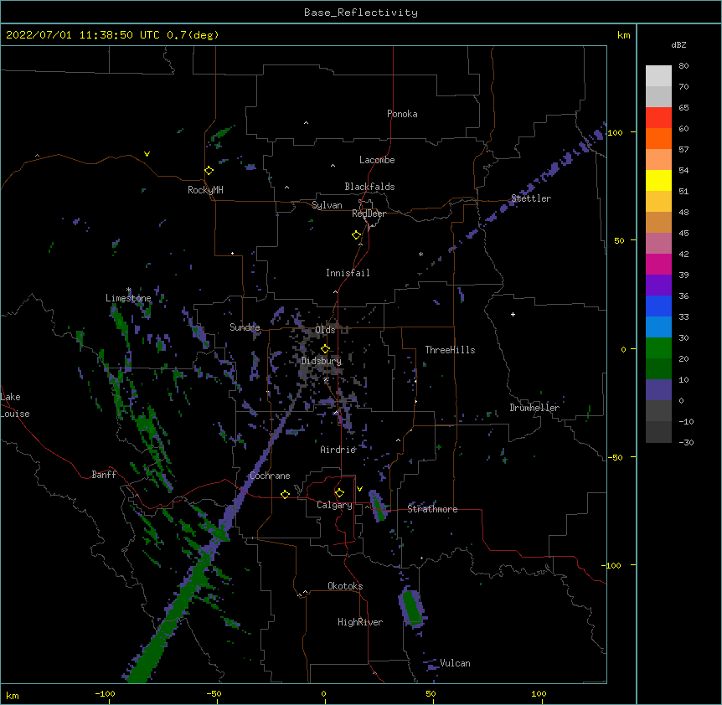Select the yellow diamond marker below Cochrane
Viewport: 722px width, 705px height.
(x=285, y=494)
